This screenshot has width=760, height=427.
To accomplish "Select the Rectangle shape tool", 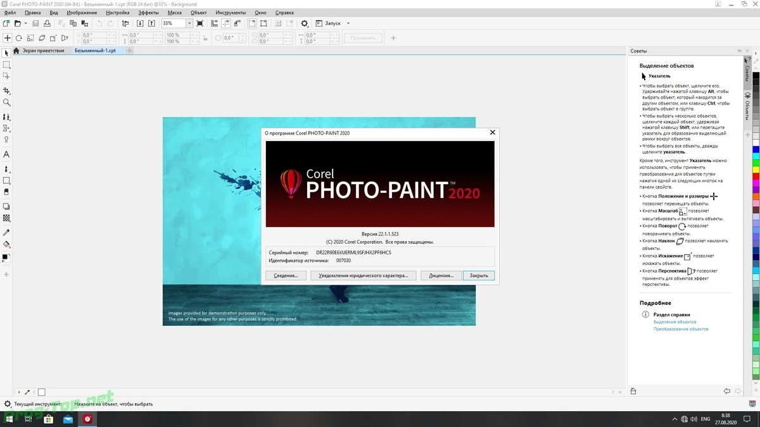I will point(6,181).
